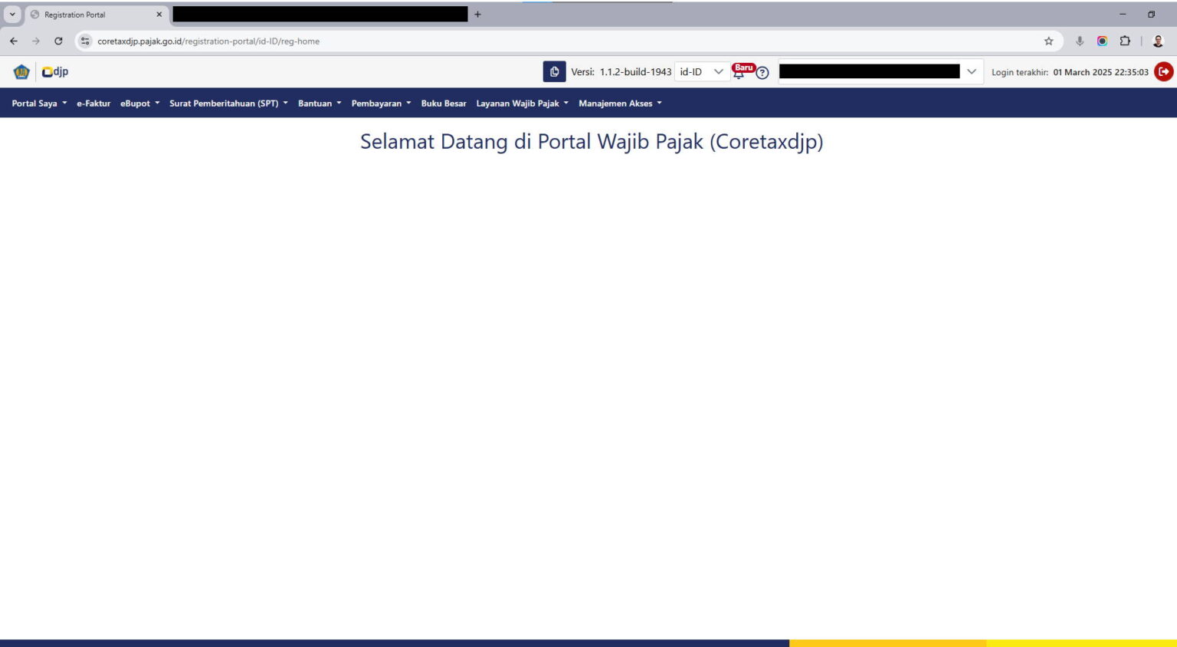The width and height of the screenshot is (1177, 647).
Task: Select the DJP logo in the header
Action: coord(56,71)
